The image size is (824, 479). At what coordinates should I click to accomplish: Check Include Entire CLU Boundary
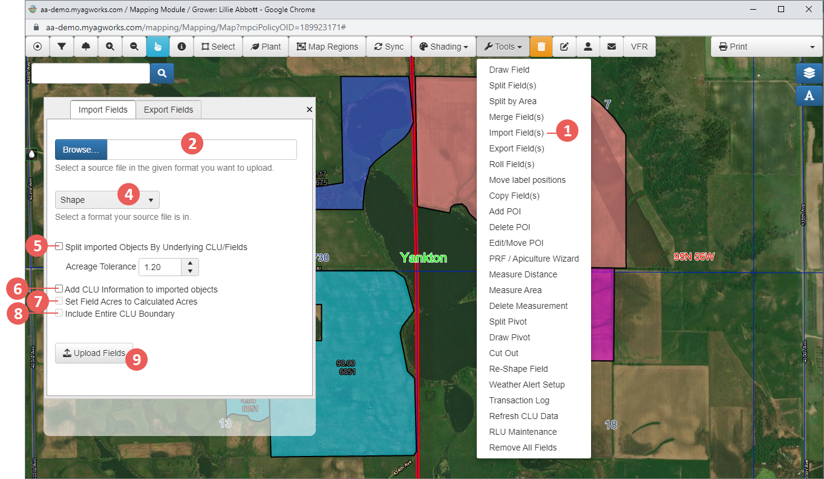pos(59,313)
